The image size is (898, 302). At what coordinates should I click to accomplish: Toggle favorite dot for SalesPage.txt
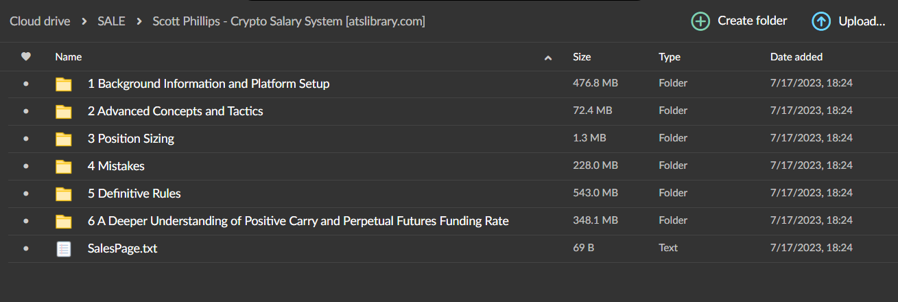[x=26, y=248]
